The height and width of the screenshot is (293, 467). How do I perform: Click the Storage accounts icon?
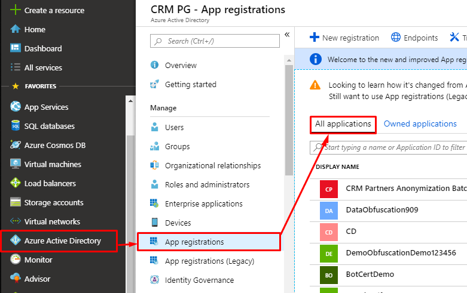(15, 202)
